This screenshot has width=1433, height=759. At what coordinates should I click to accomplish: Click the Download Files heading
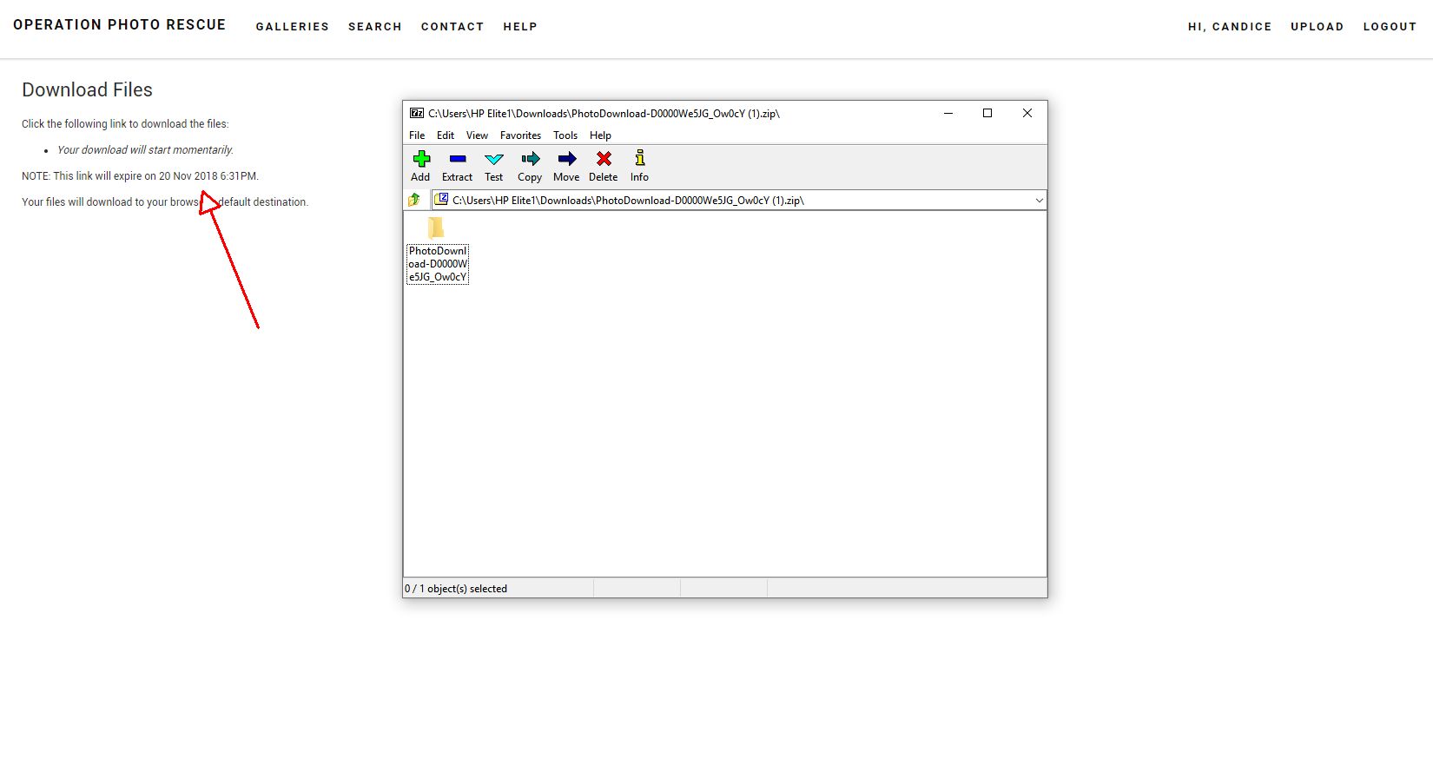(87, 89)
